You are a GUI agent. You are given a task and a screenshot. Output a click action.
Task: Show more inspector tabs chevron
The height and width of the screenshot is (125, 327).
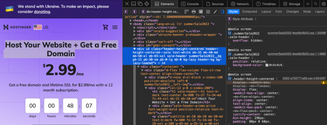tap(308, 4)
